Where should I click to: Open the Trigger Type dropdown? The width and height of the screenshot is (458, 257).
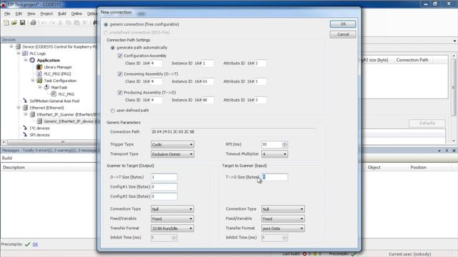click(172, 144)
